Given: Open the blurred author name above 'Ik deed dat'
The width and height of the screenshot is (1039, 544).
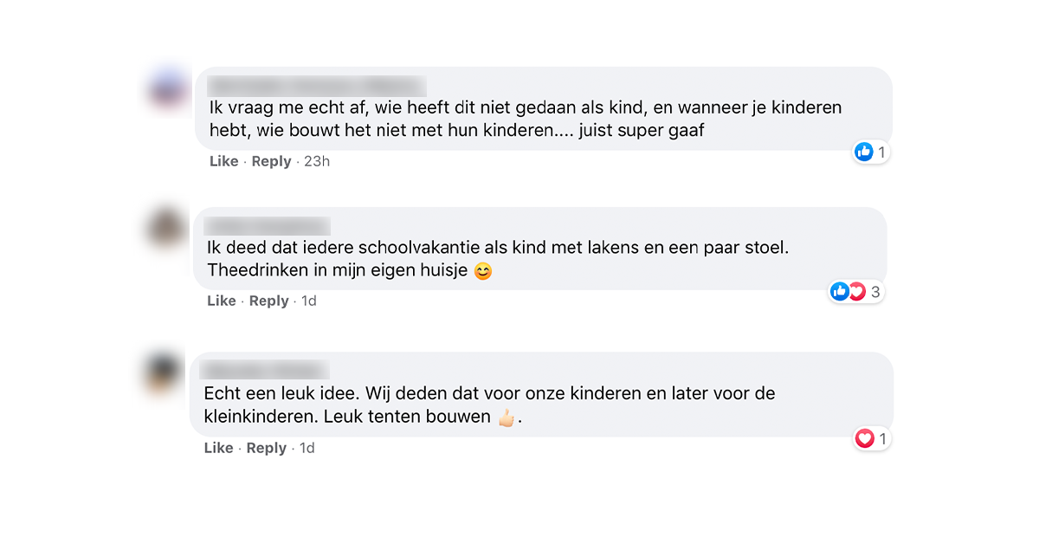Looking at the screenshot, I should pos(268,226).
